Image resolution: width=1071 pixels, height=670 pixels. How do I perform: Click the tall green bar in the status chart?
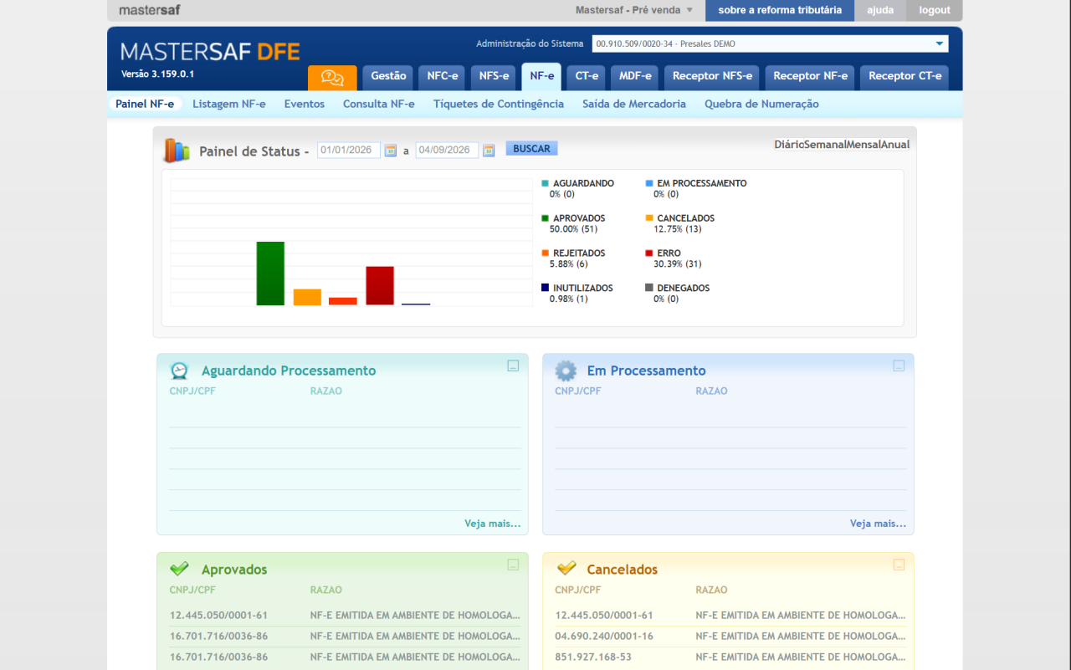[x=270, y=274]
